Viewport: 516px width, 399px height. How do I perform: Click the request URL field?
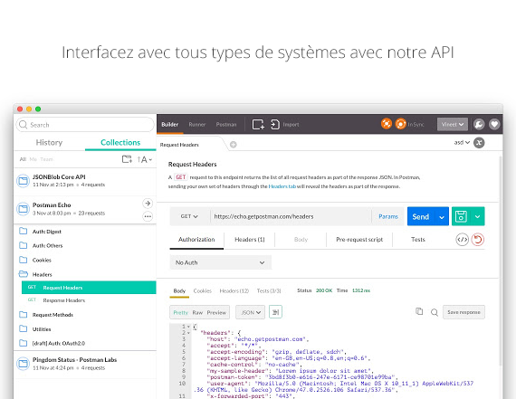(291, 216)
